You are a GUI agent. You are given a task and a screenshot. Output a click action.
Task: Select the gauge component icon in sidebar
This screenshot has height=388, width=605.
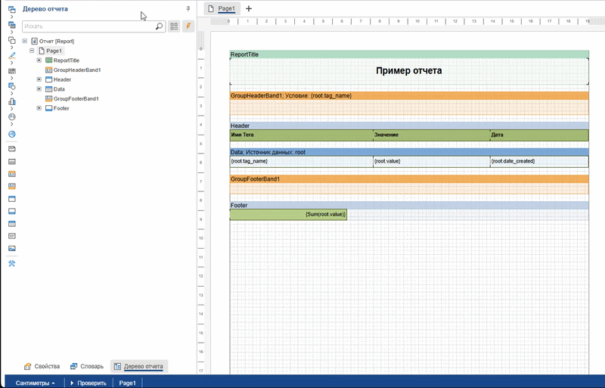(x=11, y=117)
